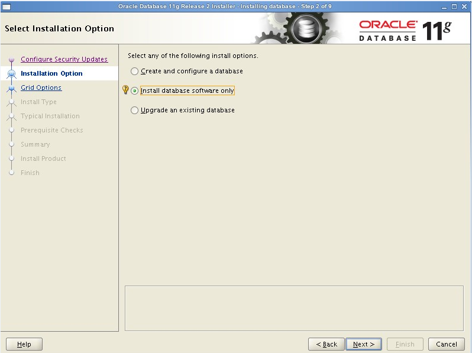
Task: Maximize the installer window
Action: [x=454, y=6]
